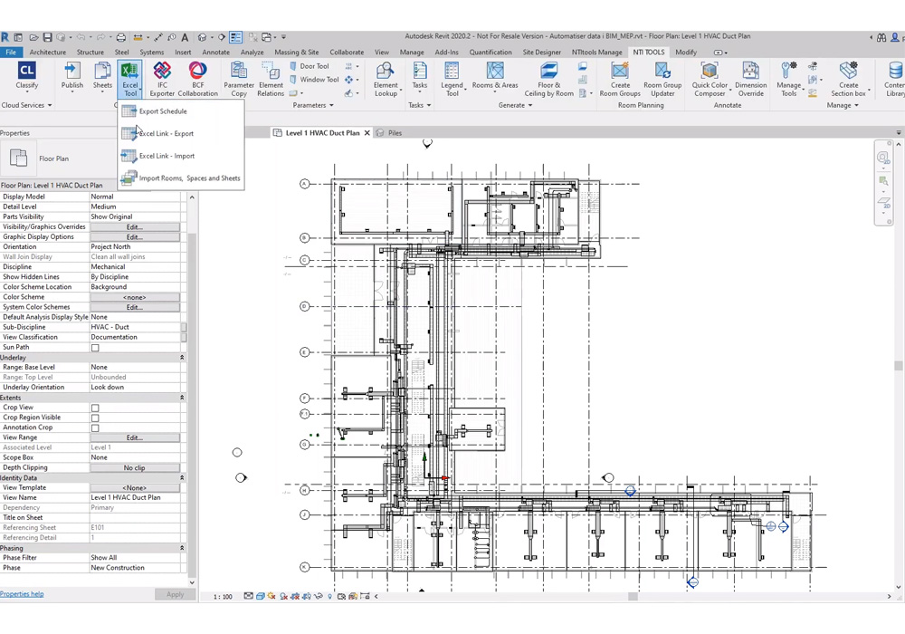Toggle the Annotation Crop checkbox
Viewport: 905px width, 634px height.
94,427
